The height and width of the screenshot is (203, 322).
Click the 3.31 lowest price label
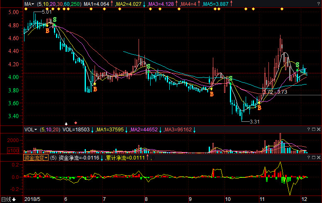pyautogui.click(x=254, y=122)
